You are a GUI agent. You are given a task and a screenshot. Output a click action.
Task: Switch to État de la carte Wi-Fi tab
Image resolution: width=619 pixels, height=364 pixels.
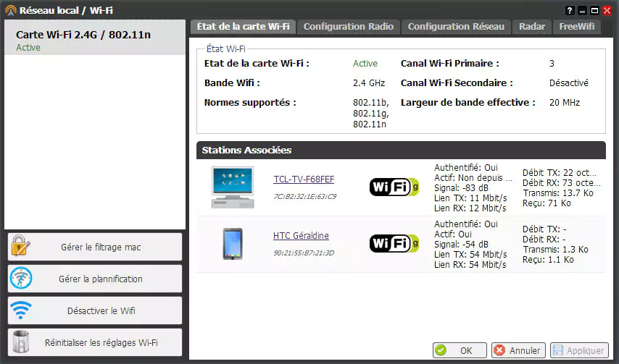click(244, 26)
